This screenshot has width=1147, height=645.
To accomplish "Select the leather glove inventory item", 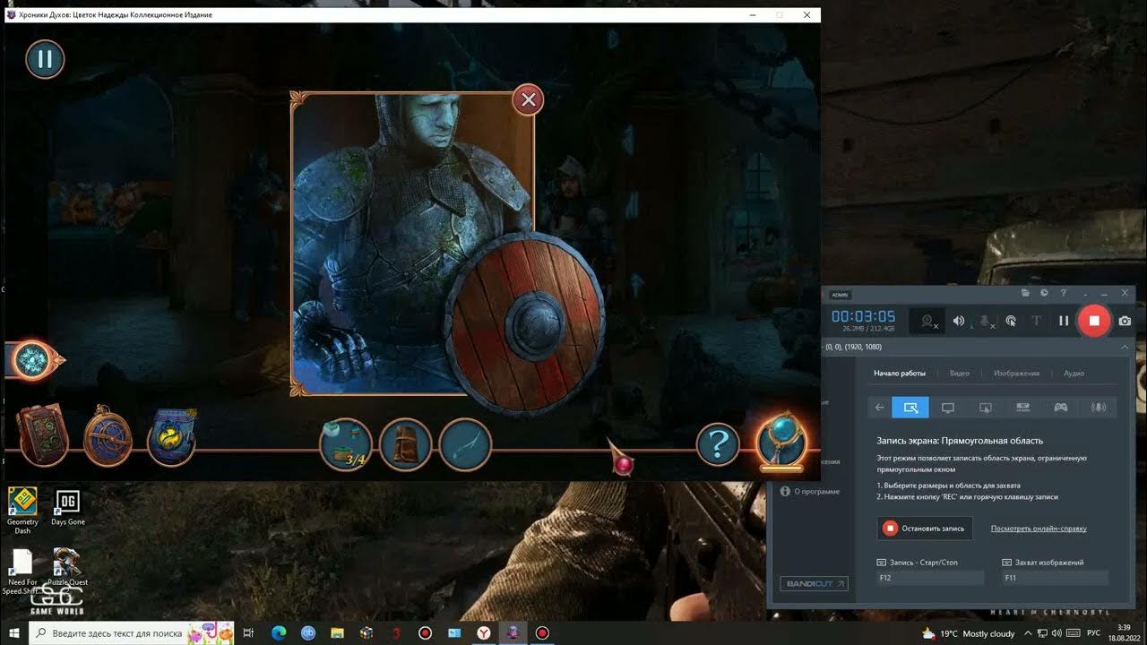I will [406, 444].
